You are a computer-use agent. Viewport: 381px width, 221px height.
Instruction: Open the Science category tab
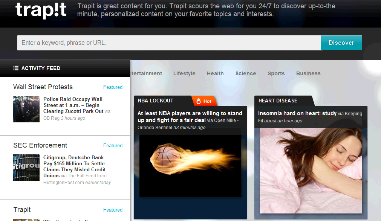point(246,73)
